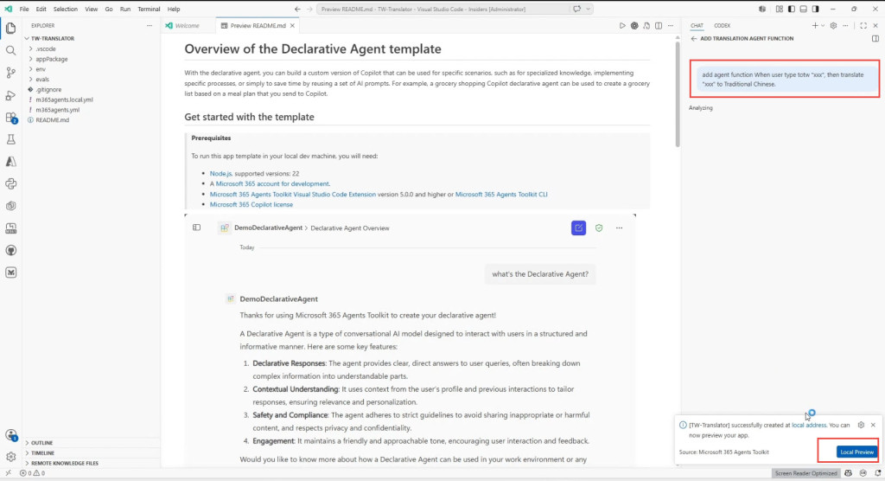885x481 pixels.
Task: Click the new chat icon in agent preview
Action: pyautogui.click(x=578, y=228)
